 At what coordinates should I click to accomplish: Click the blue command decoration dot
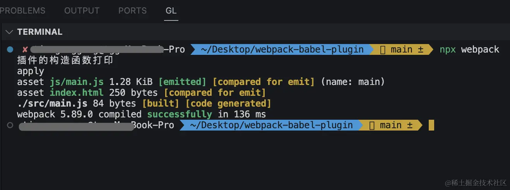10,49
